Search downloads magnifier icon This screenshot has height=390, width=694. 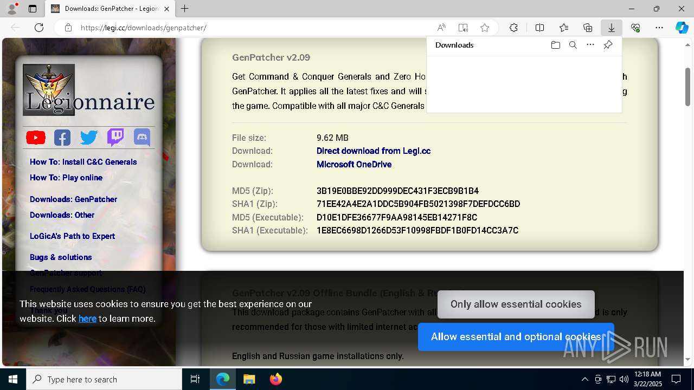(x=573, y=45)
